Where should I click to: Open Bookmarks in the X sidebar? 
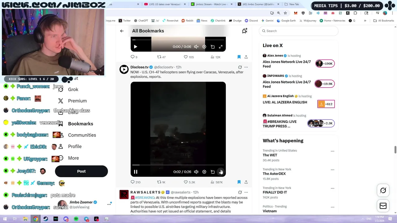coord(80,124)
